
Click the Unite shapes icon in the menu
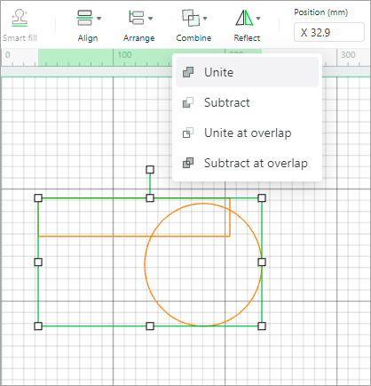click(x=188, y=72)
